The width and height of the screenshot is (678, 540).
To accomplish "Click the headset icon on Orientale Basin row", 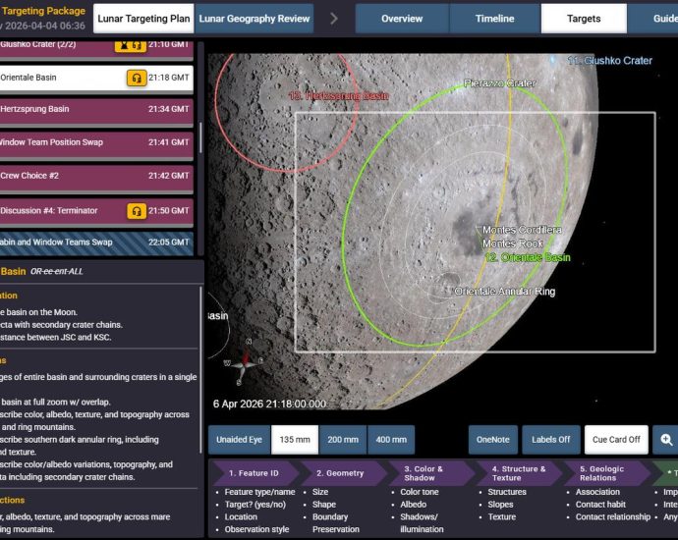I will coord(137,79).
